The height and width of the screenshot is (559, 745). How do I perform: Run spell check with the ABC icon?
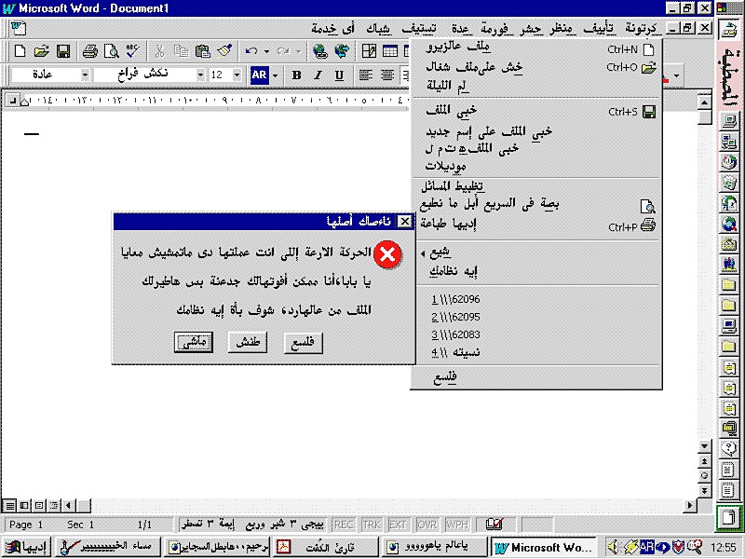pyautogui.click(x=134, y=53)
